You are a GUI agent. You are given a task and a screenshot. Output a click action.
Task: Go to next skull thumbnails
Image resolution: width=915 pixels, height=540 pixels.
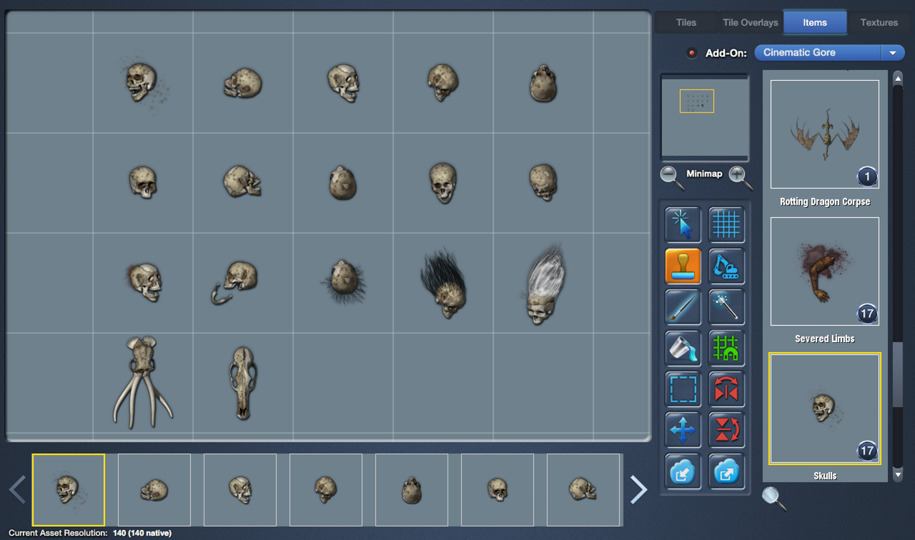click(x=638, y=490)
